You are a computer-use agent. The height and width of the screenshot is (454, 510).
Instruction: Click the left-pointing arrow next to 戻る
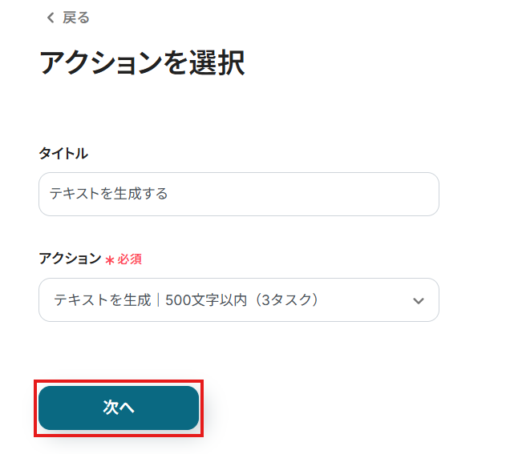click(51, 18)
